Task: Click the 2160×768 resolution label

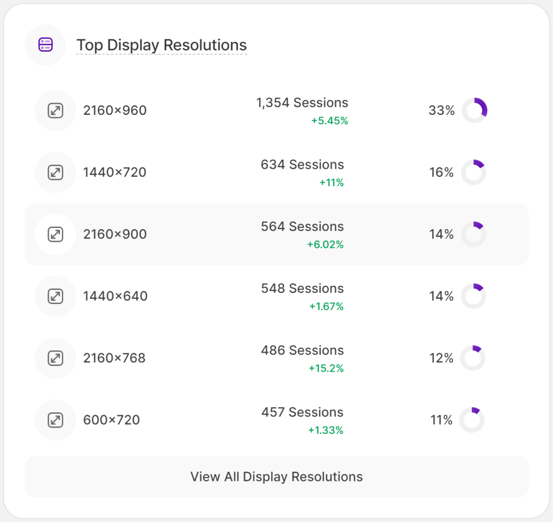Action: pyautogui.click(x=114, y=358)
